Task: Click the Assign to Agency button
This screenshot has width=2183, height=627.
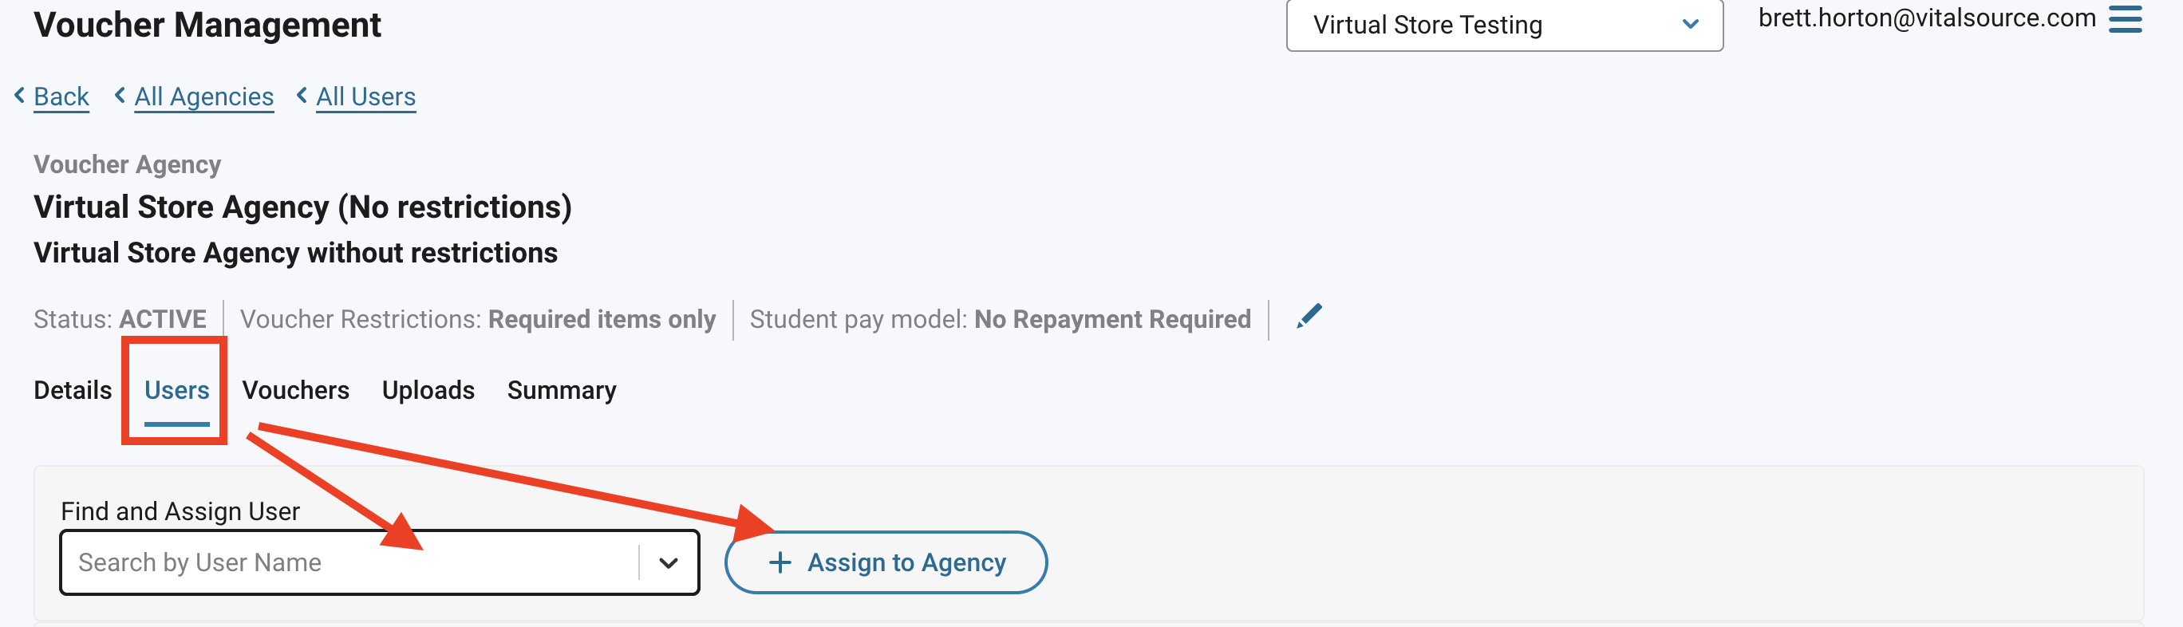Action: 886,562
